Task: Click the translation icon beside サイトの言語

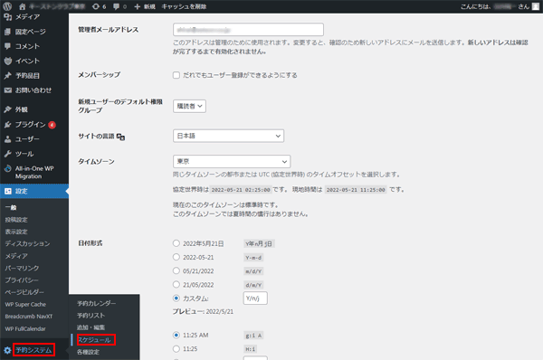Action: 120,137
